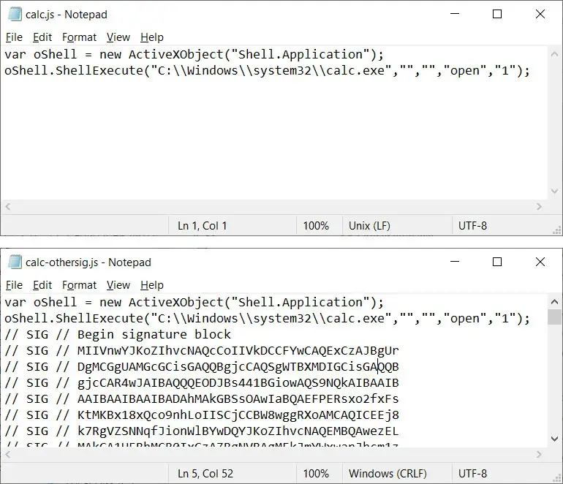Open Format menu in calc-othersig.js window
The width and height of the screenshot is (563, 484).
tap(80, 285)
